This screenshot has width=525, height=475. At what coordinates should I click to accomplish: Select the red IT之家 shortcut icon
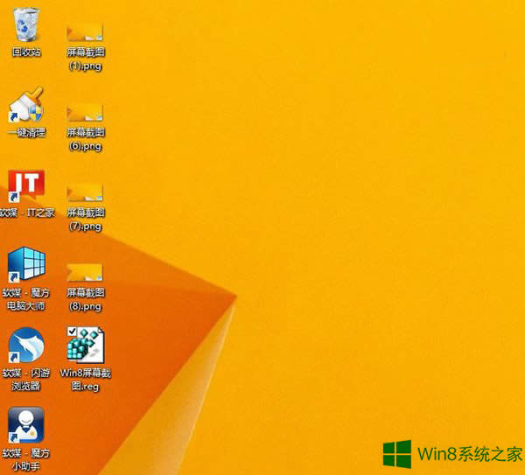tap(26, 185)
